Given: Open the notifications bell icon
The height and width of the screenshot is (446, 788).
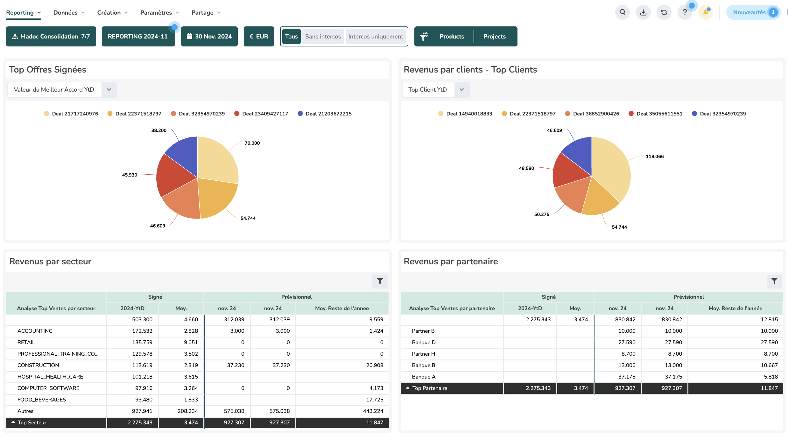Looking at the screenshot, I should [x=706, y=12].
